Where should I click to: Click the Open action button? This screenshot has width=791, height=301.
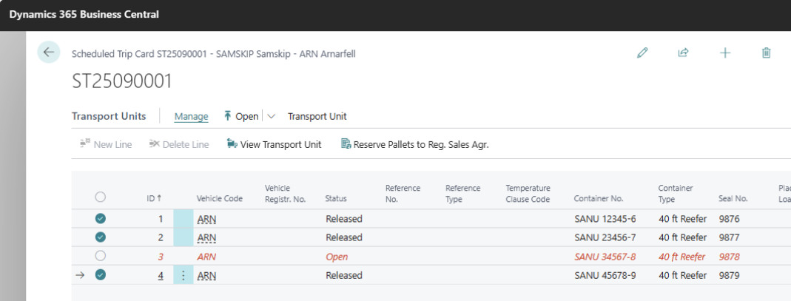(240, 116)
